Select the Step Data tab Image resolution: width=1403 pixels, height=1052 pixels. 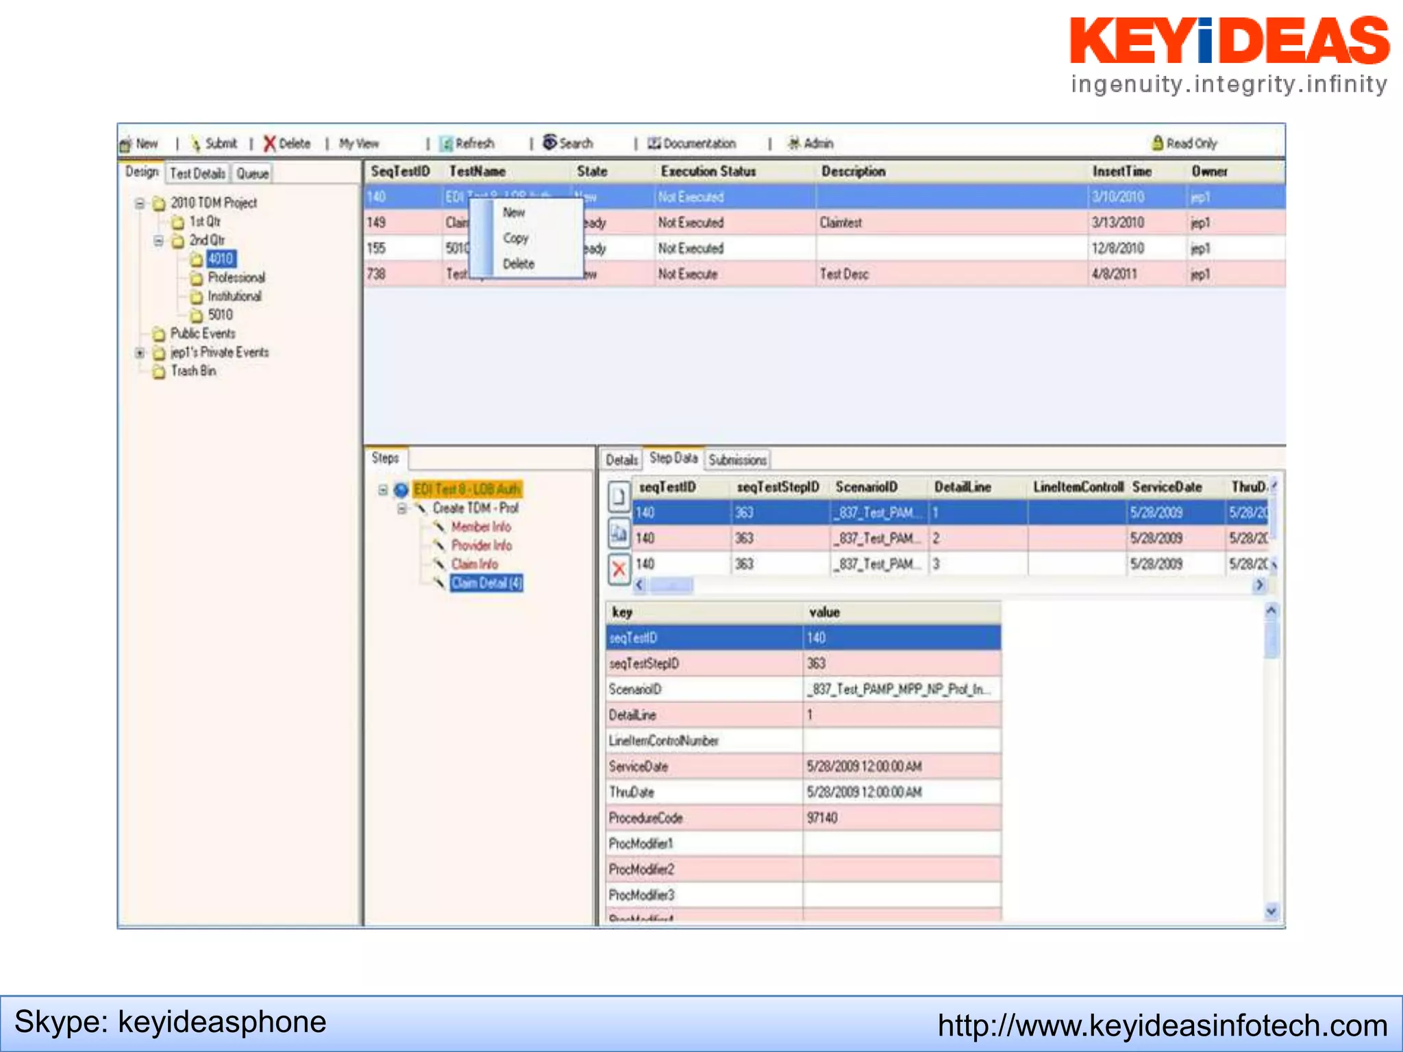coord(673,458)
